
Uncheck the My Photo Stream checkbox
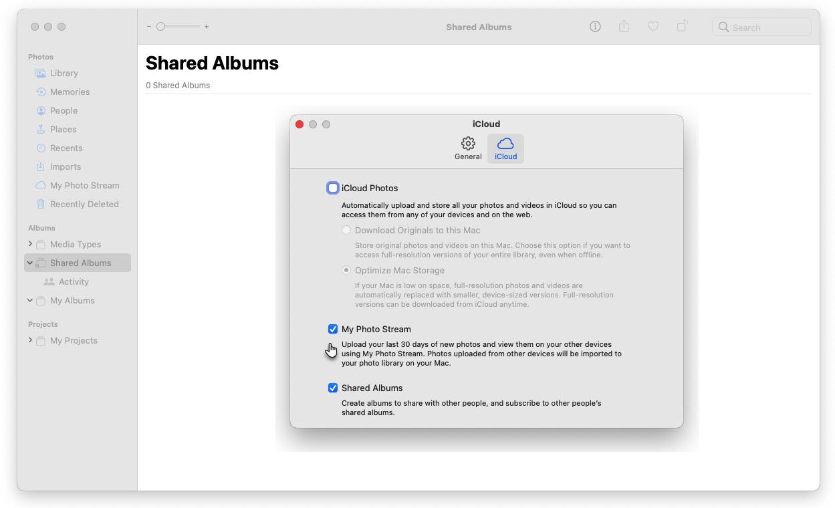pyautogui.click(x=333, y=330)
